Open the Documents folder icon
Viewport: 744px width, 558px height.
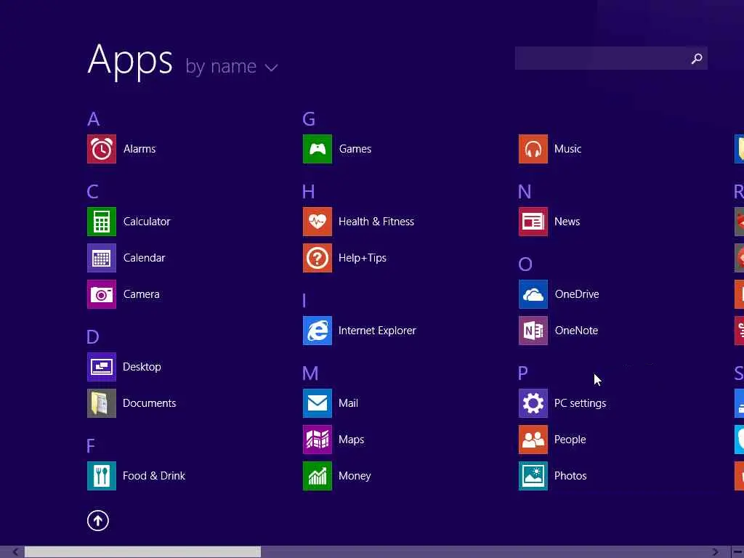[x=102, y=403]
